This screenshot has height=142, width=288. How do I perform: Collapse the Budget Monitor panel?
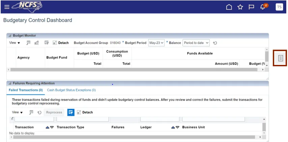(10, 35)
